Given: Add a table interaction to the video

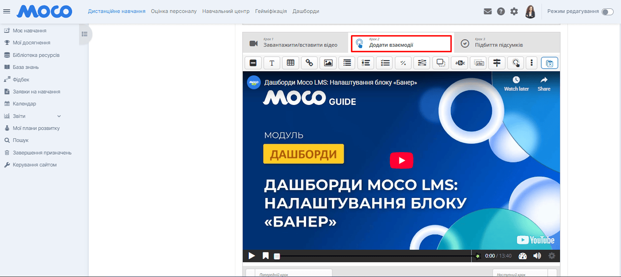Looking at the screenshot, I should coord(291,63).
